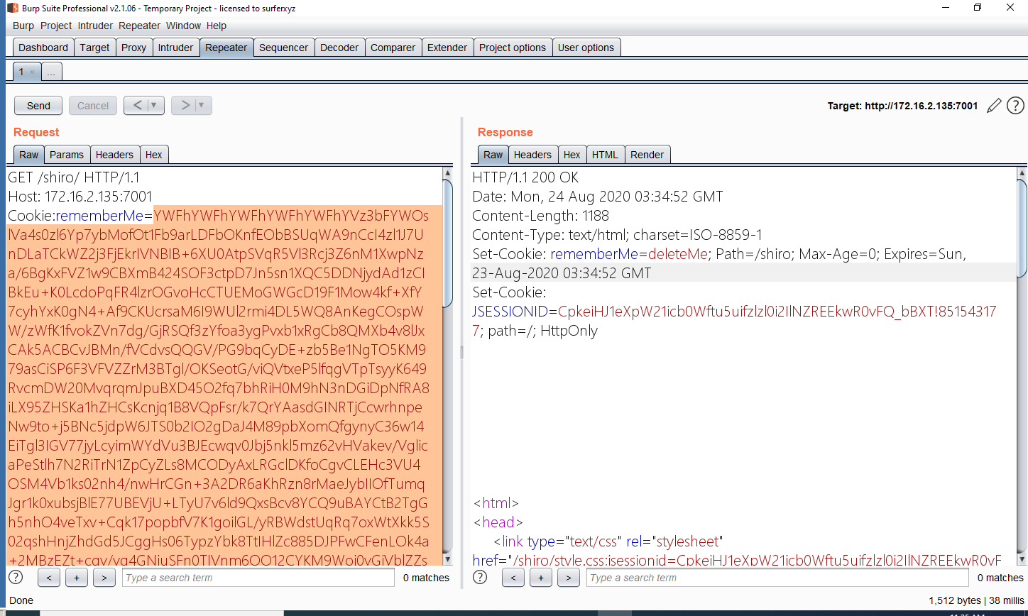Switch to the Target tab
Screen dimensions: 1028x616
[x=94, y=48]
